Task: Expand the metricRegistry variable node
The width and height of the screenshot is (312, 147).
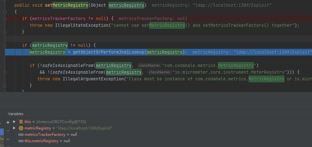Action: click(x=14, y=128)
